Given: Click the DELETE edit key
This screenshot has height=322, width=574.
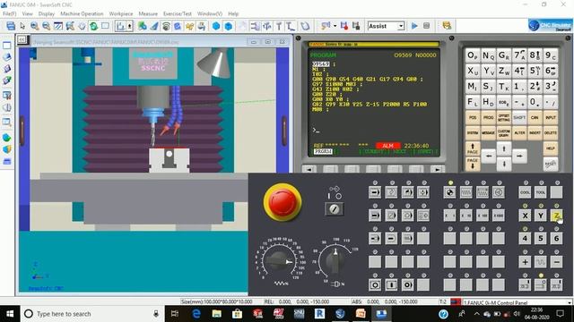Looking at the screenshot, I should 551,133.
